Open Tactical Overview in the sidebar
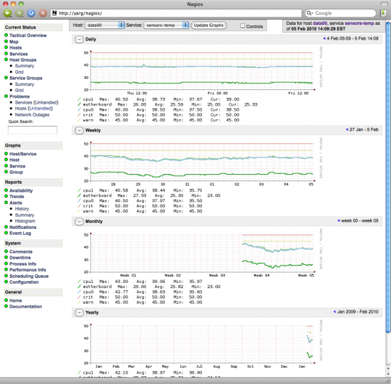This screenshot has height=384, width=391. point(28,35)
